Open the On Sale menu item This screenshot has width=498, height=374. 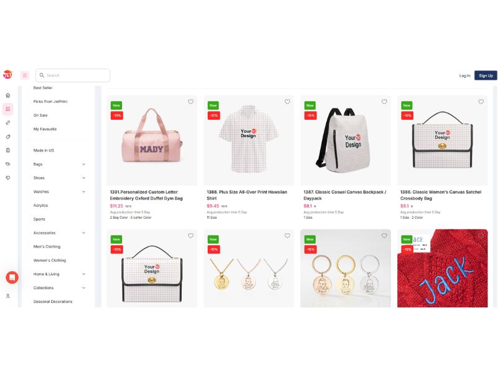pyautogui.click(x=40, y=115)
